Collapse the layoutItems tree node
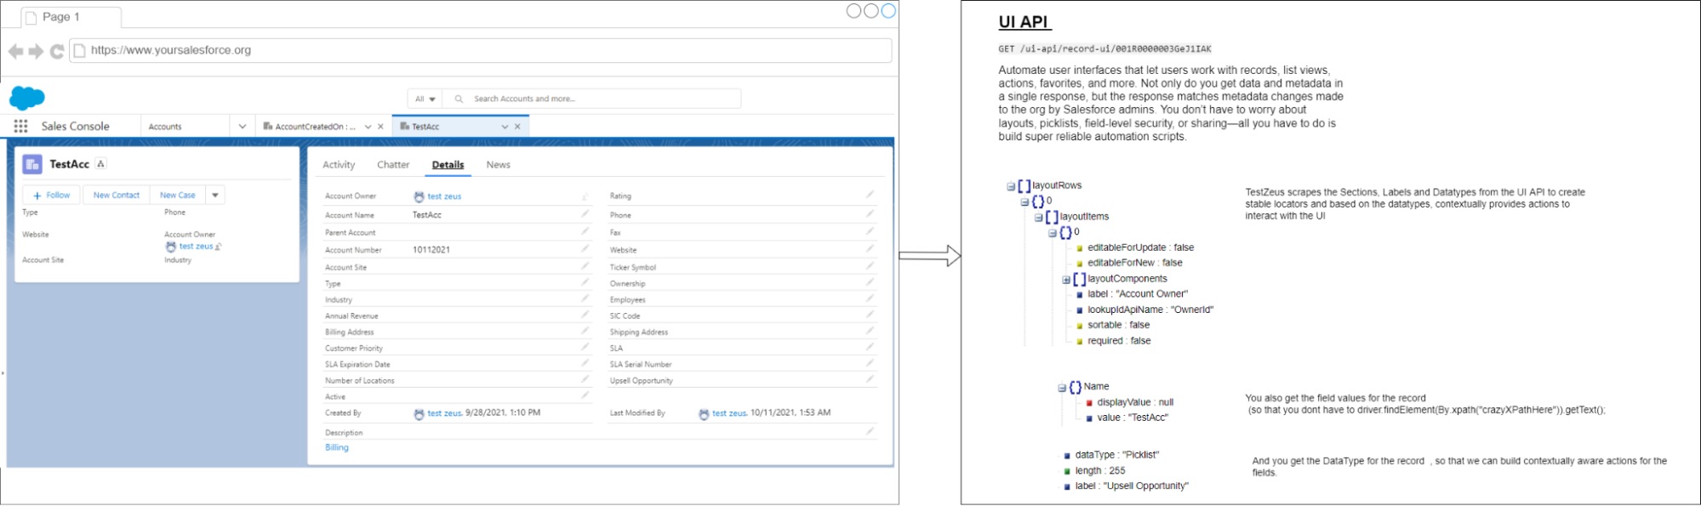Image resolution: width=1701 pixels, height=506 pixels. 1039,218
